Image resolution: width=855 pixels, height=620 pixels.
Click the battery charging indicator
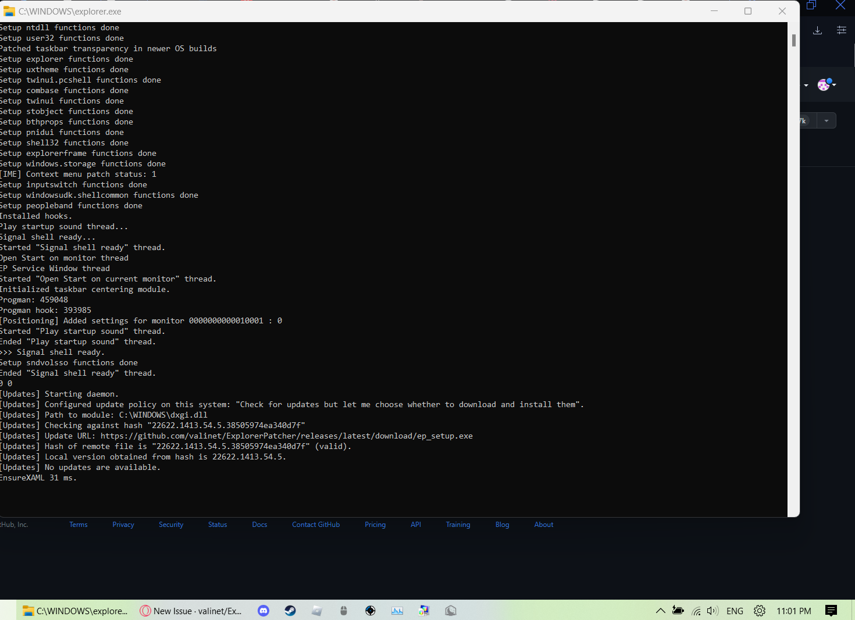pyautogui.click(x=678, y=611)
